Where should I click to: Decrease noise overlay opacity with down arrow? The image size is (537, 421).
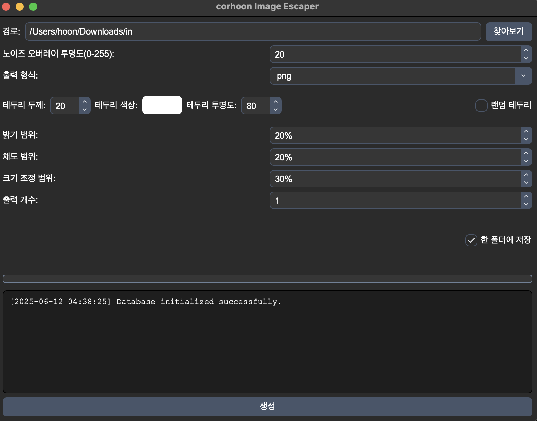[526, 58]
